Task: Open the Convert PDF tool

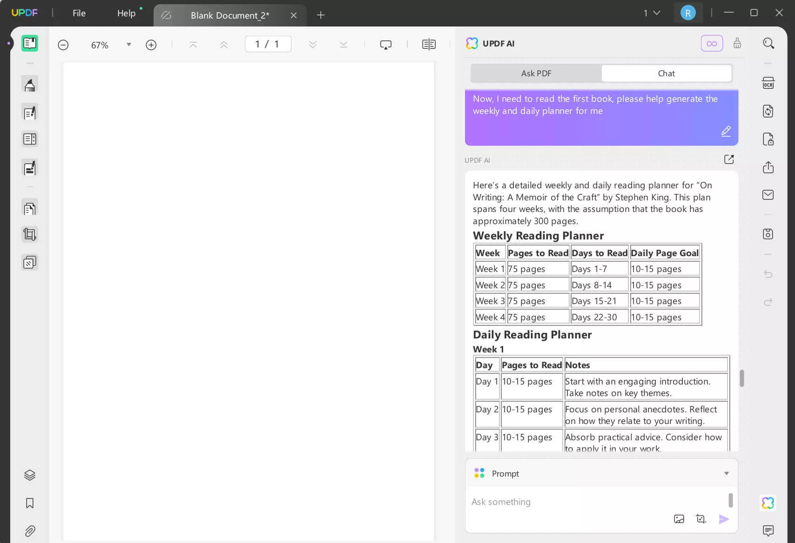Action: coord(768,111)
